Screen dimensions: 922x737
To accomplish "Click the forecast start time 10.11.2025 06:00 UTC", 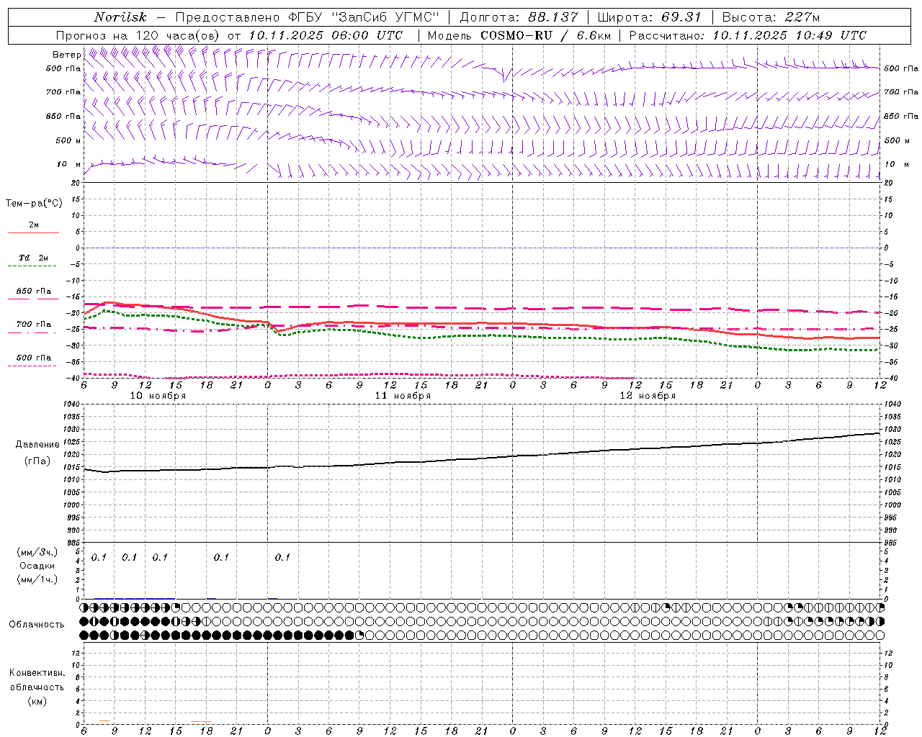I will 326,35.
